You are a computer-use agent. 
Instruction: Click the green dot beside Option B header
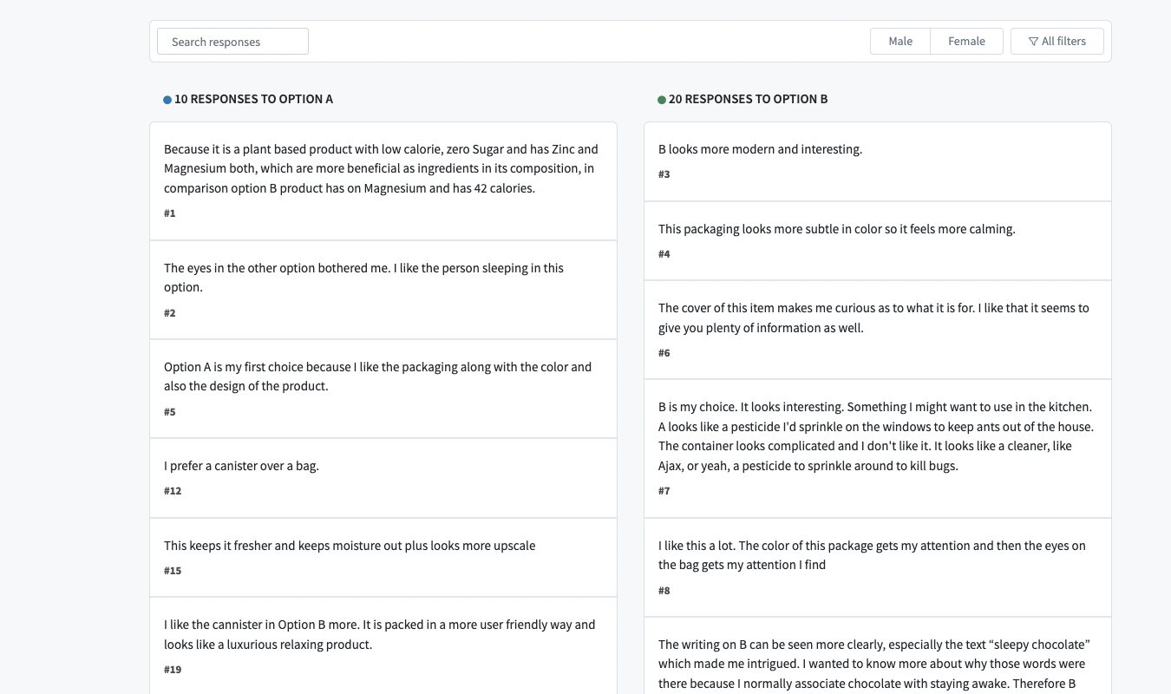tap(661, 99)
